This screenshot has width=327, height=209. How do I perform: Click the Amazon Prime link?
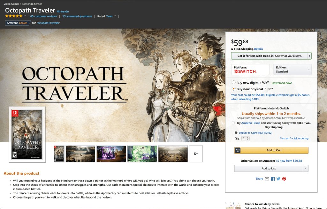(x=251, y=123)
